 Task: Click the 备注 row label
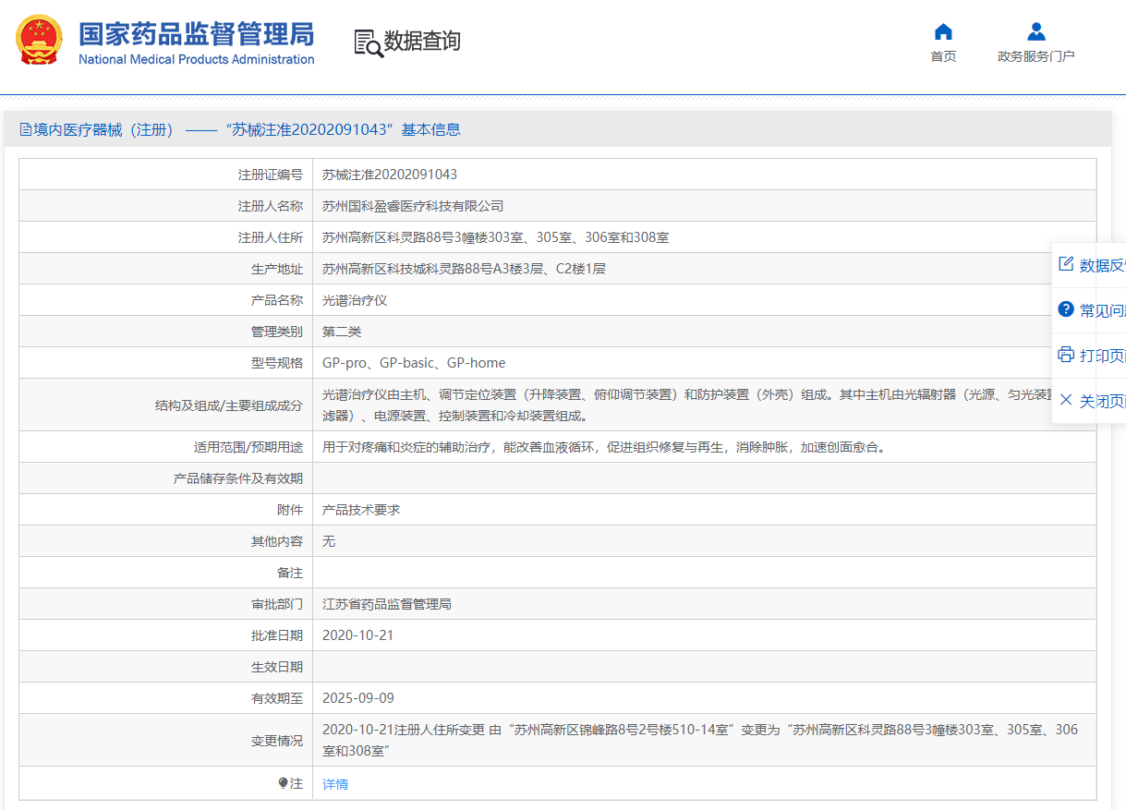[x=290, y=573]
